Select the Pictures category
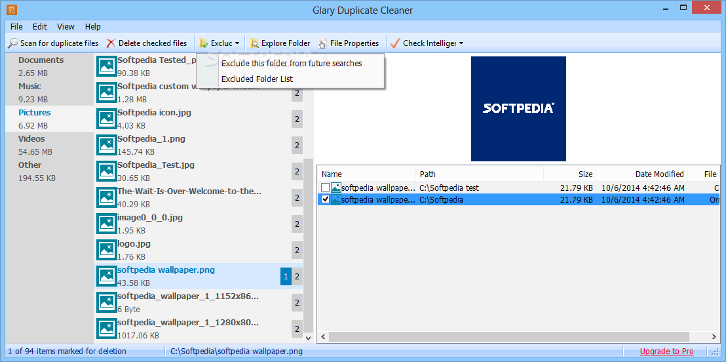This screenshot has width=726, height=362. coord(50,119)
